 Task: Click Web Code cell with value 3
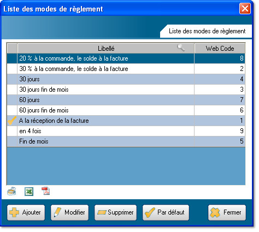pos(220,90)
